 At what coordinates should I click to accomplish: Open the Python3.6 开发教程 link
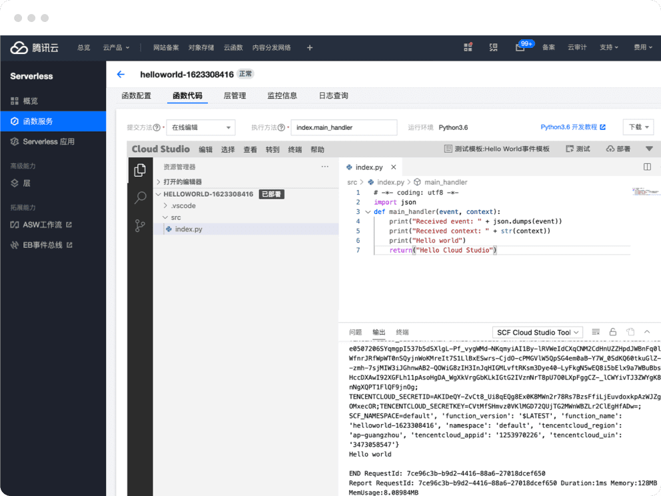[573, 127]
